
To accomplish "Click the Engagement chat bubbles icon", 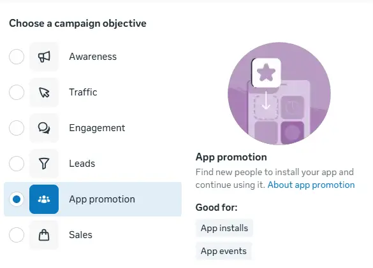I will point(44,128).
